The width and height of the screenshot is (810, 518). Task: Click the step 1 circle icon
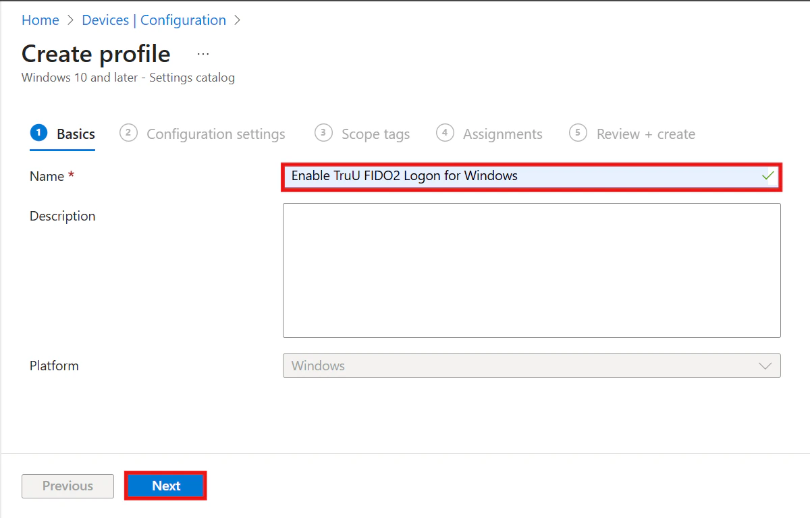38,133
